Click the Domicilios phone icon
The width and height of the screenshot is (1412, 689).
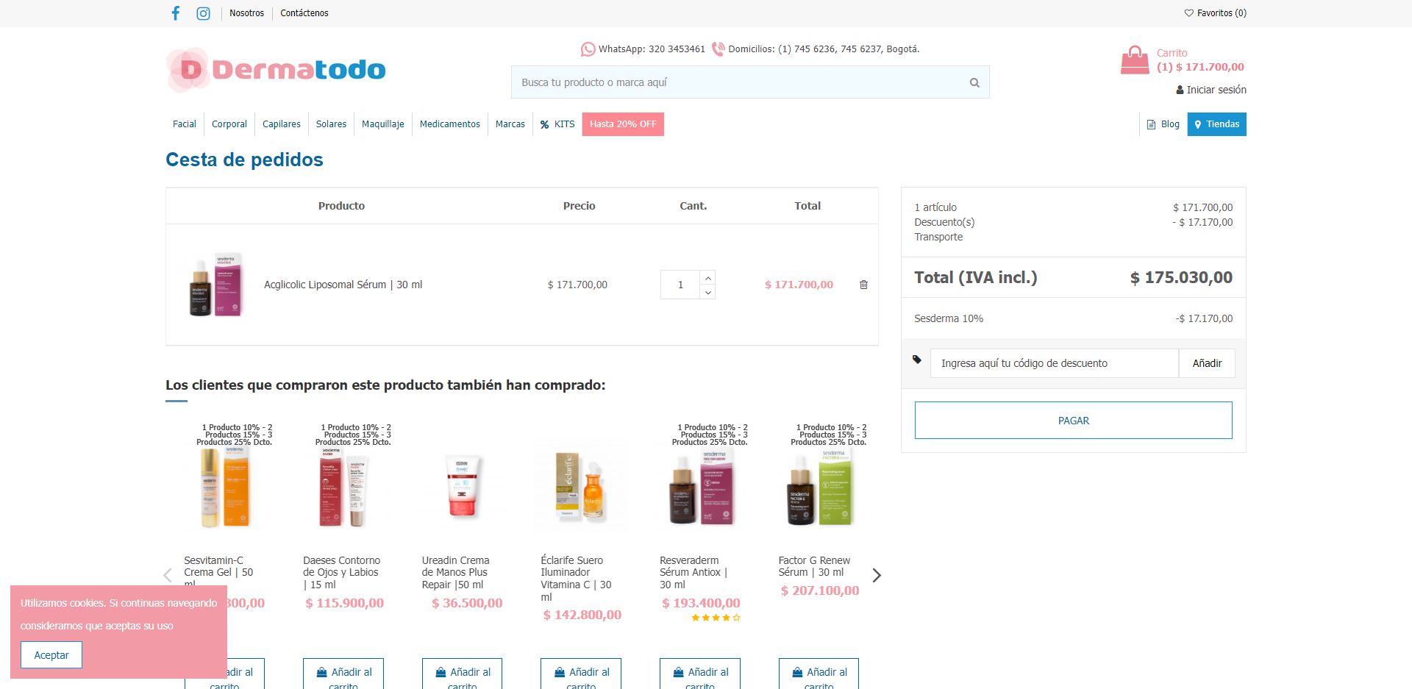click(718, 49)
